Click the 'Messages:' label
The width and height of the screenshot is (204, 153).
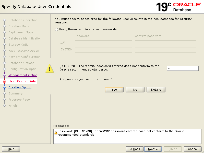click(61, 126)
